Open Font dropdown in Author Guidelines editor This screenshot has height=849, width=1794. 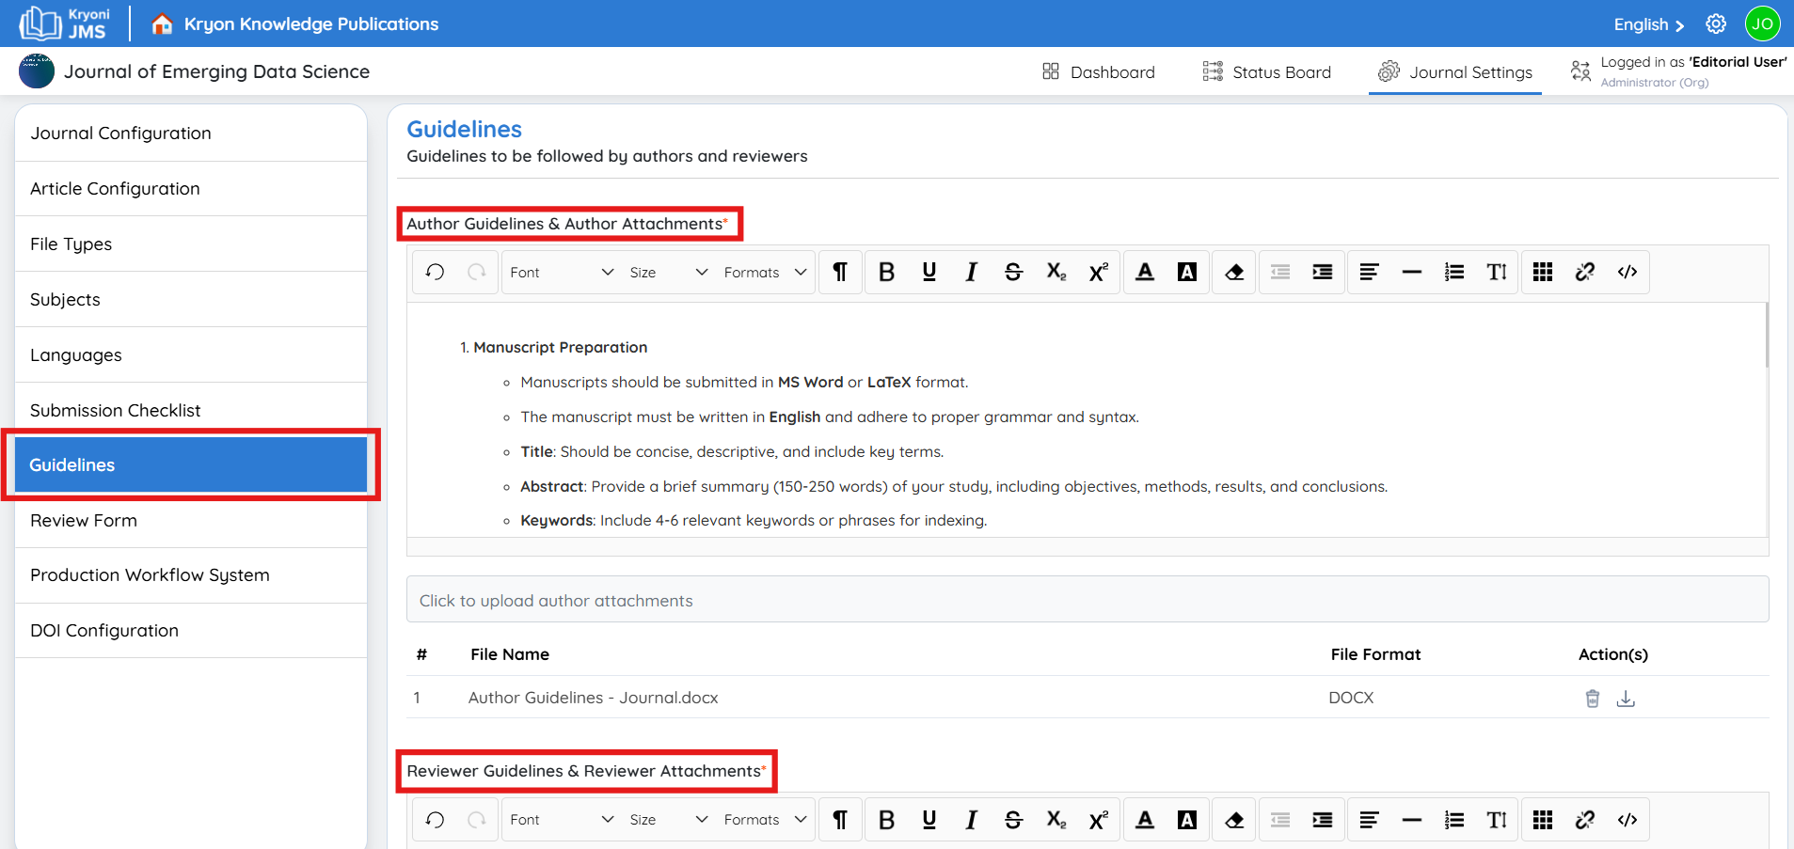point(561,273)
